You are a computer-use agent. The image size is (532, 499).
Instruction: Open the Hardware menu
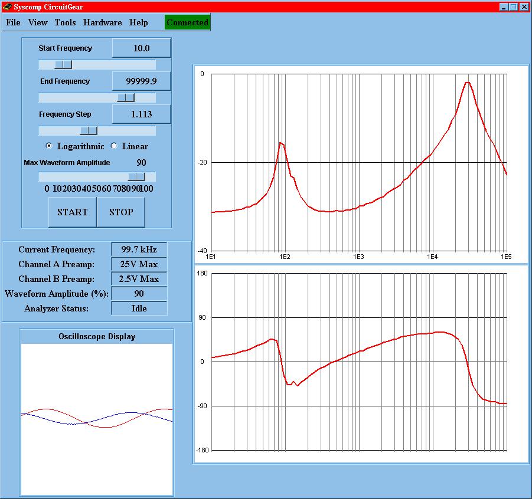coord(102,22)
